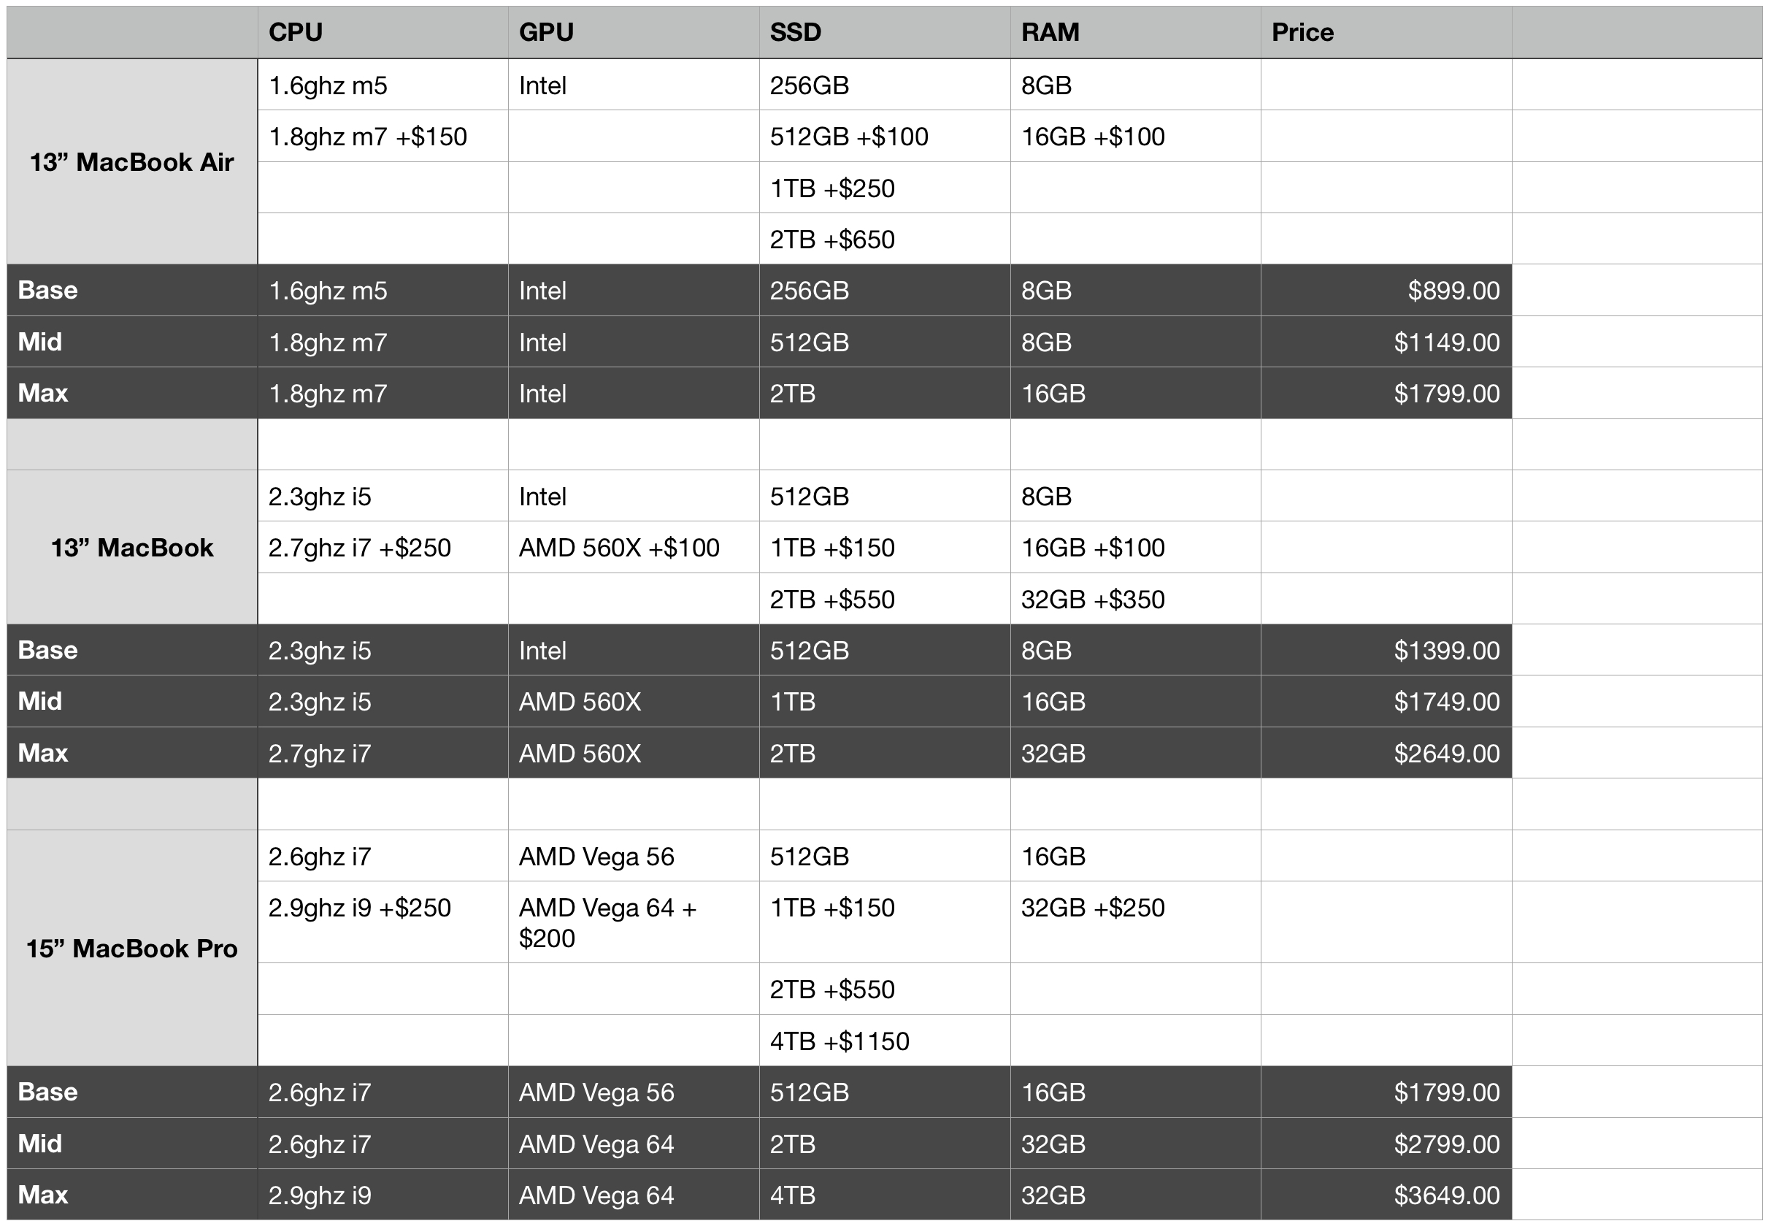Click the 2.9ghz i9 +$250 cell

pyautogui.click(x=383, y=922)
